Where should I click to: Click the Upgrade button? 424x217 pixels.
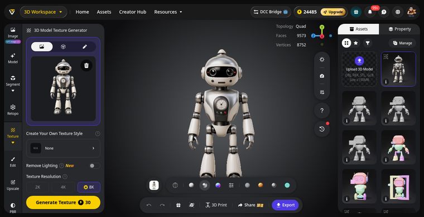(333, 12)
